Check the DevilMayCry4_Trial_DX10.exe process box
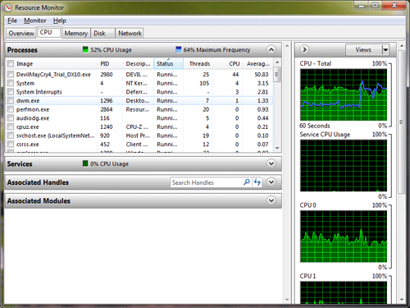 click(x=11, y=74)
